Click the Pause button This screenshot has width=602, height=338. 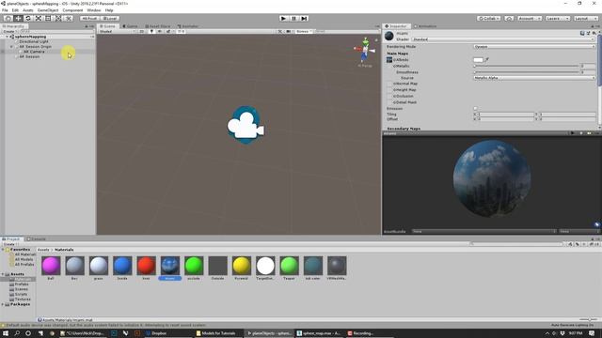(293, 18)
